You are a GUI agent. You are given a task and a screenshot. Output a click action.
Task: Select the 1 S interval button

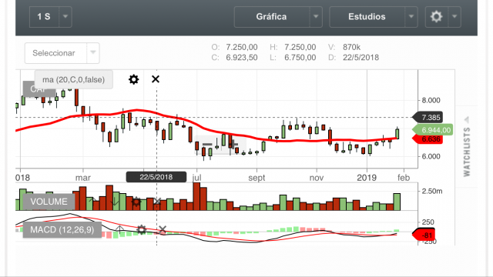[x=44, y=16]
